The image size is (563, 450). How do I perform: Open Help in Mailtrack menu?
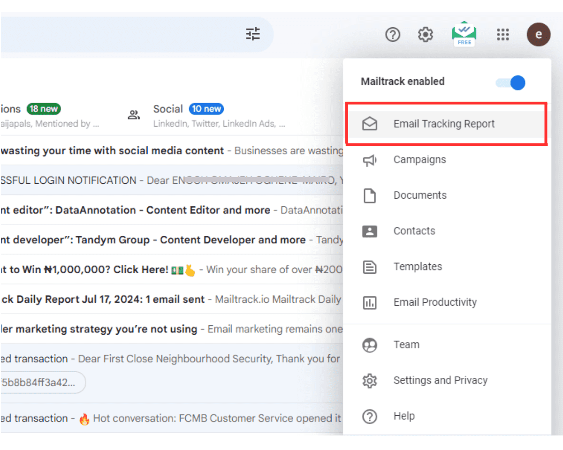tap(447, 416)
